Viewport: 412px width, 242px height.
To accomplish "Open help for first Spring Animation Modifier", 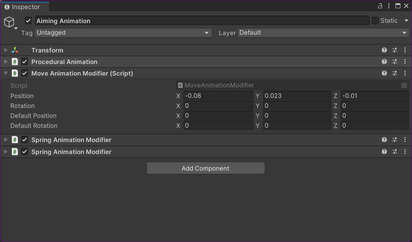I will (384, 140).
